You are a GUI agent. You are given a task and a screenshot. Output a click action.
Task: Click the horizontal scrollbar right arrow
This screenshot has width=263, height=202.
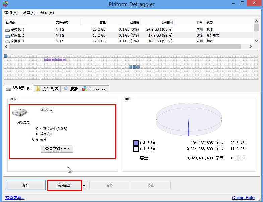point(251,46)
